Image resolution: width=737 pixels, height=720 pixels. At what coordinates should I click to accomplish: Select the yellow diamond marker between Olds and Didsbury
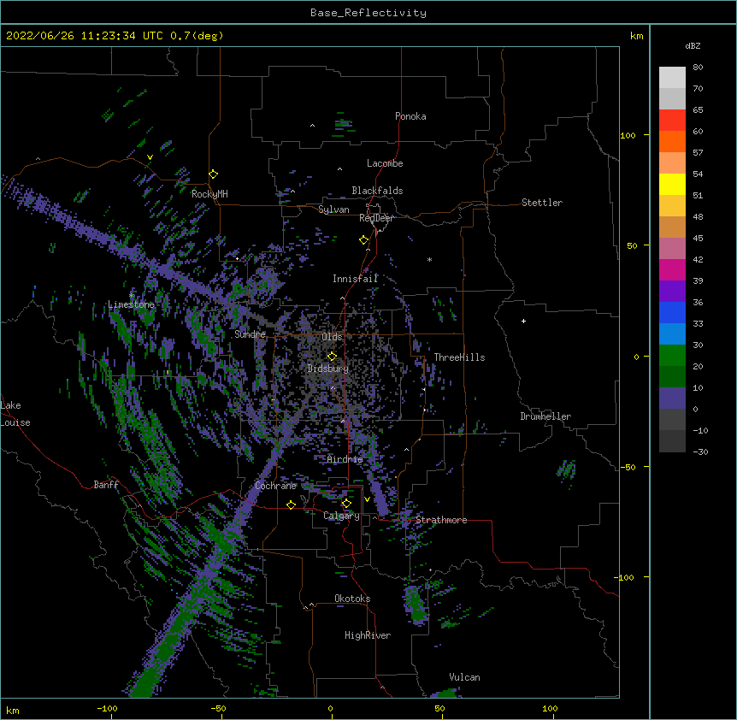click(x=332, y=357)
